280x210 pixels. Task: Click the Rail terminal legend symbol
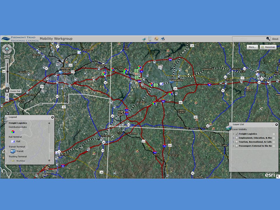point(13,141)
